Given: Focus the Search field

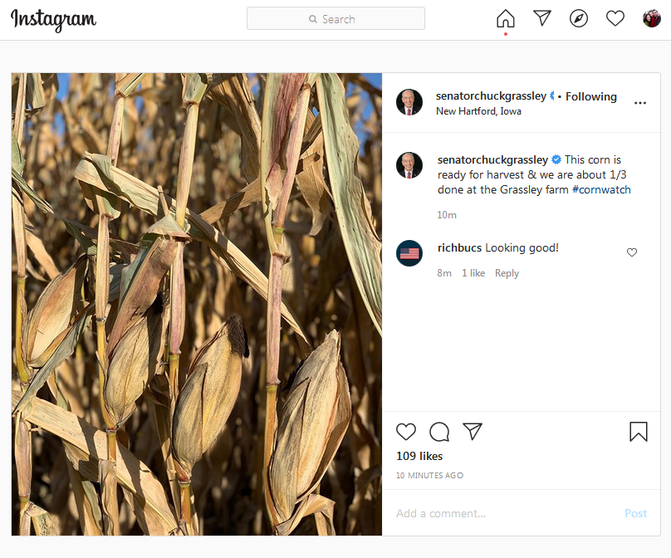Looking at the screenshot, I should pyautogui.click(x=336, y=19).
